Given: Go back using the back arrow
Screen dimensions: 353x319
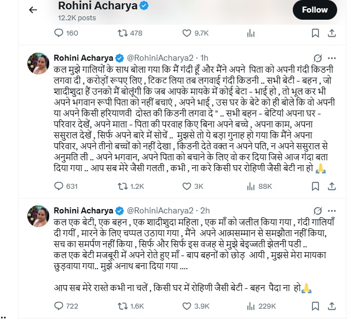Looking at the screenshot, I should 33,10.
